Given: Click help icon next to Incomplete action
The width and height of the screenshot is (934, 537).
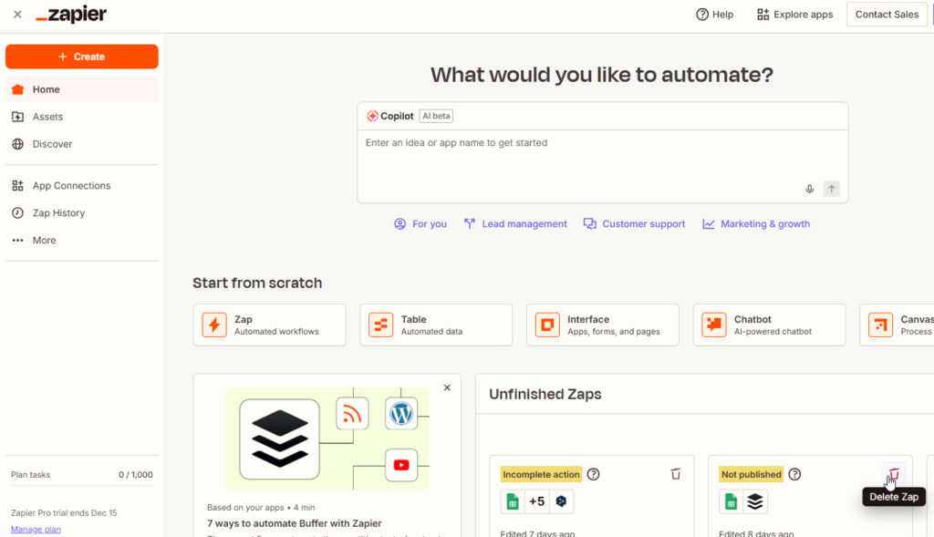Looking at the screenshot, I should coord(594,474).
